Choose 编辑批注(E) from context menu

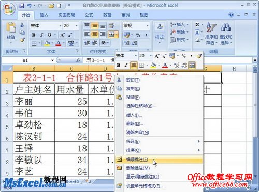coord(159,159)
